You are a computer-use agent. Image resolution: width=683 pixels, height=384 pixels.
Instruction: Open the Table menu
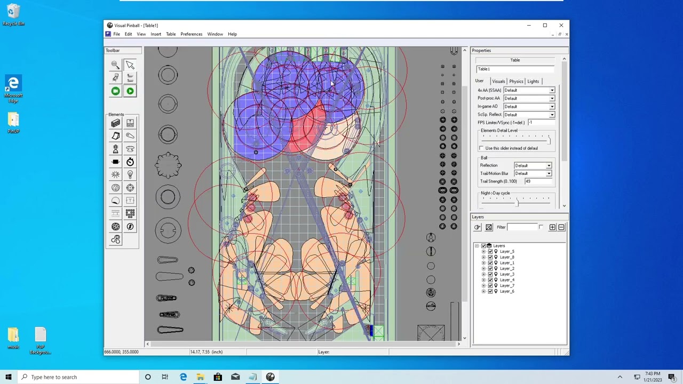(x=171, y=34)
